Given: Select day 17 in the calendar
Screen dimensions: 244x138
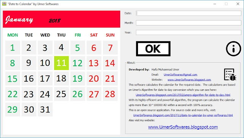Looking at the screenshot, I should 45,79.
